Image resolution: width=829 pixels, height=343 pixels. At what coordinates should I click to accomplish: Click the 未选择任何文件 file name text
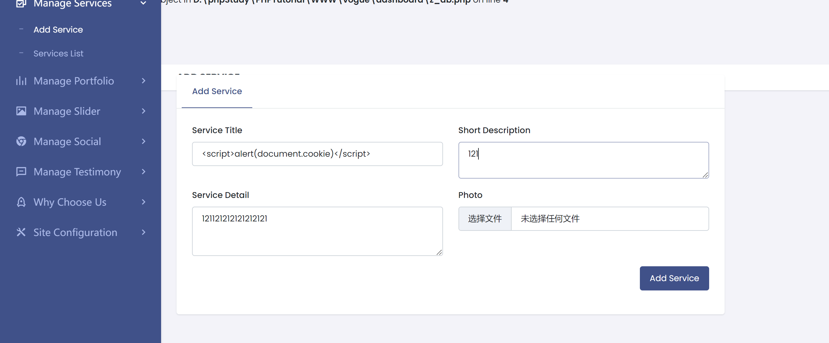point(550,219)
